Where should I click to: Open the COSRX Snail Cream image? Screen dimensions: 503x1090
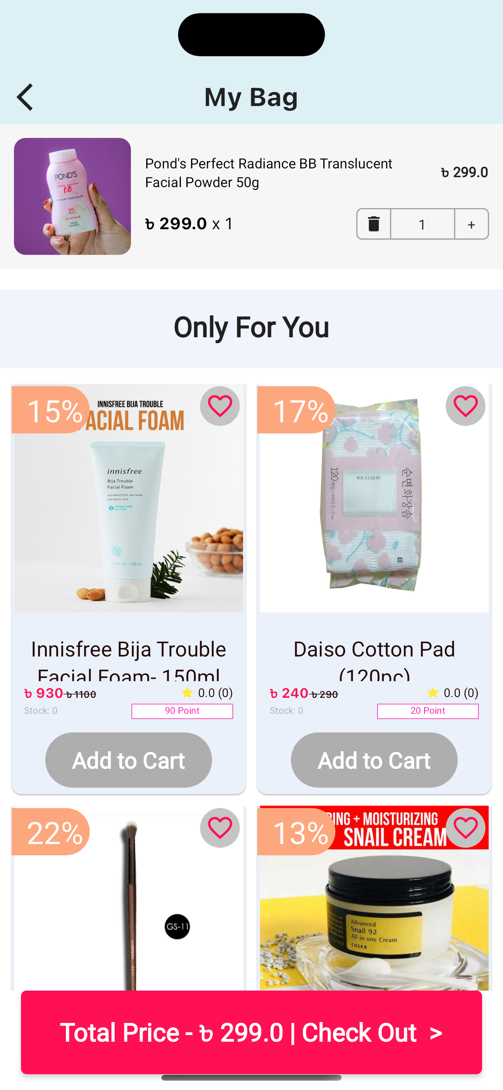coord(374,898)
